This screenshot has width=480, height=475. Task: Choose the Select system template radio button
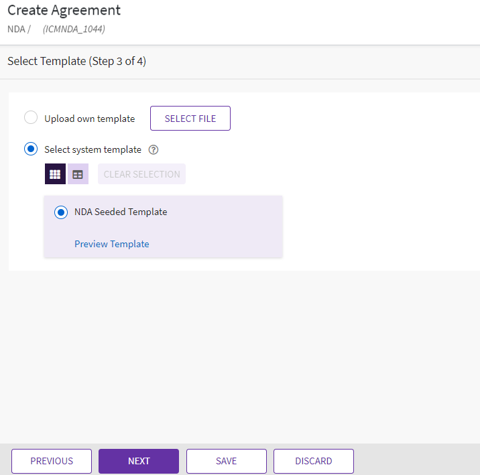tap(31, 149)
